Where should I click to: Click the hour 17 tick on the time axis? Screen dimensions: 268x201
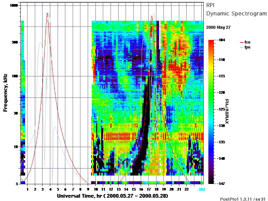click(149, 189)
